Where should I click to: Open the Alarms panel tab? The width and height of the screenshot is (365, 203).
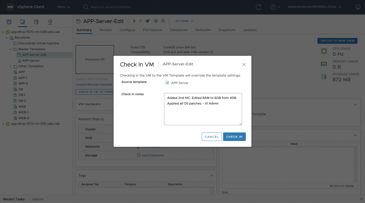pos(38,199)
